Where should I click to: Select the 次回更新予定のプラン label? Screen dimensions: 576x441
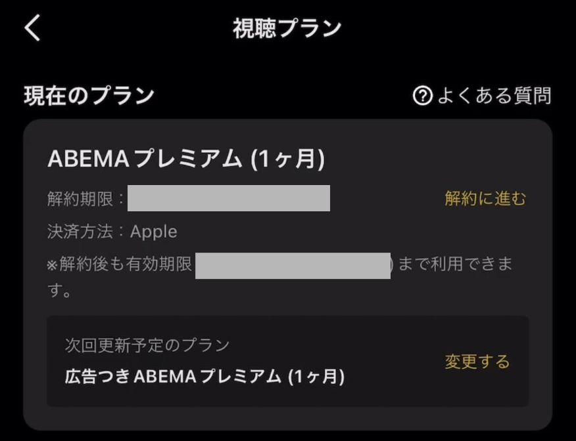147,345
